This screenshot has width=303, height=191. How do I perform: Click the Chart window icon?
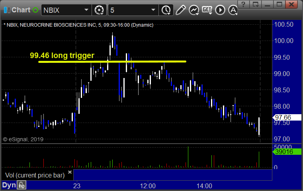(x=7, y=10)
